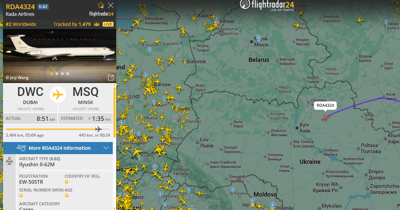Click the Country of Reg. lock icon
The width and height of the screenshot is (400, 210).
tap(67, 181)
